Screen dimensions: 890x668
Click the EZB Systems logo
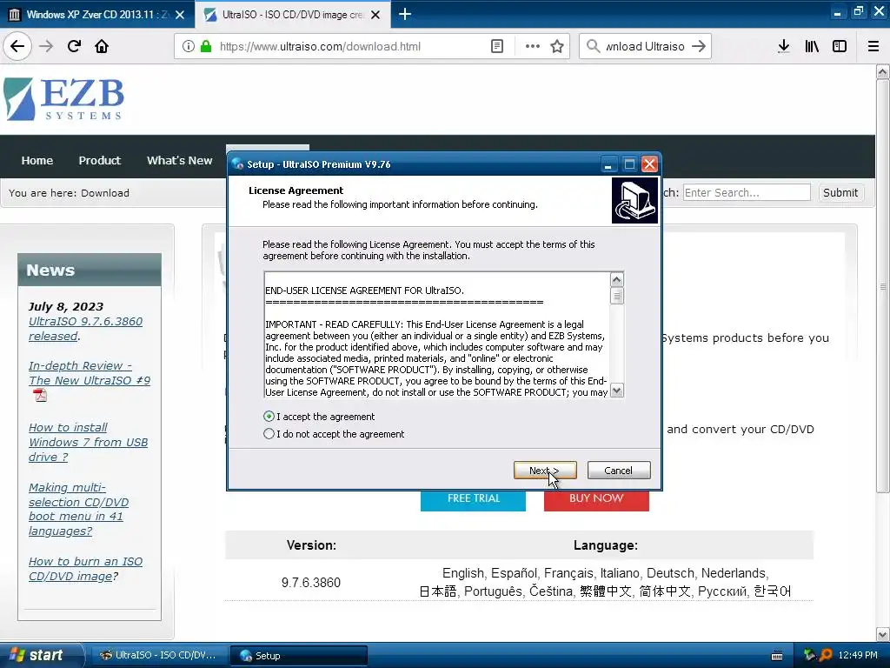coord(63,99)
